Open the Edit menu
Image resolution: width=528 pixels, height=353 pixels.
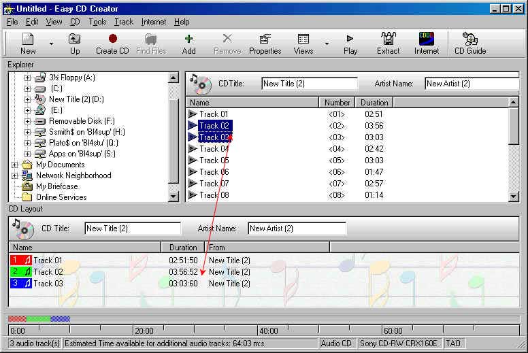(x=32, y=22)
